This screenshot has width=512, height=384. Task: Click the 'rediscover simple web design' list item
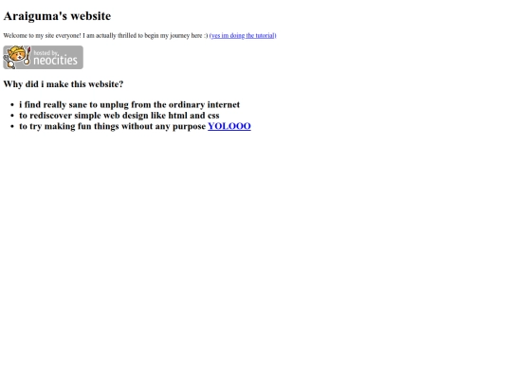119,116
